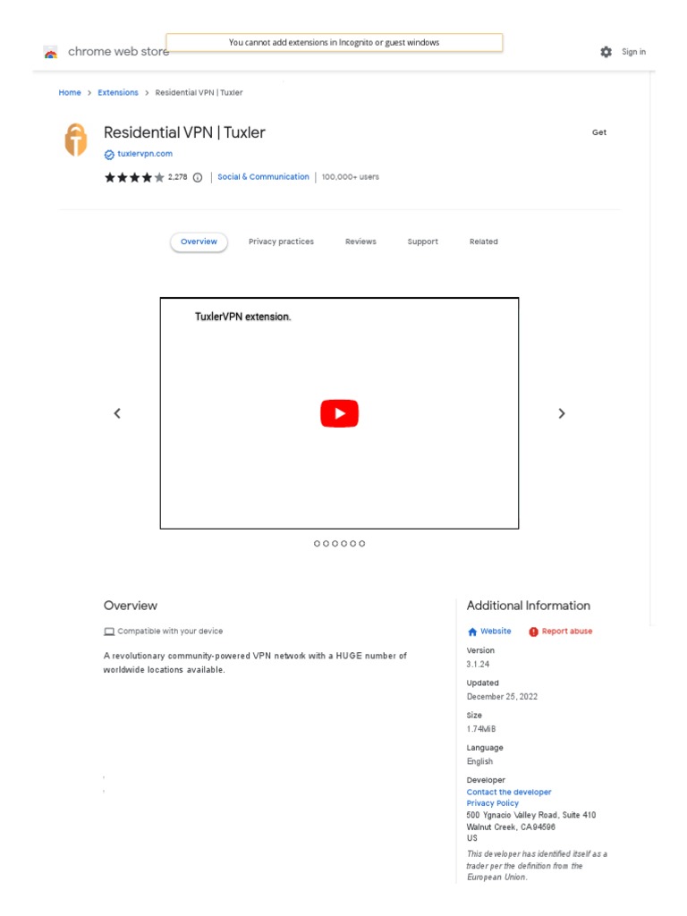Click the Compatible with your device text
The image size is (687, 916).
[x=170, y=632]
